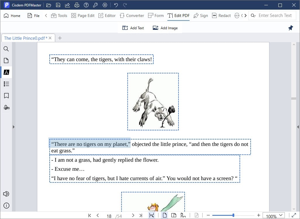Open the outline list panel
Screen dimensions: 300x219
tap(6, 84)
